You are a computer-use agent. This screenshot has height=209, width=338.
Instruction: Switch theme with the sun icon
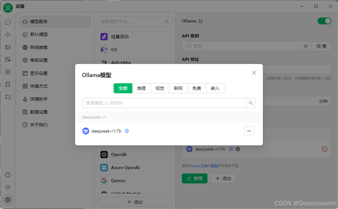(8, 187)
